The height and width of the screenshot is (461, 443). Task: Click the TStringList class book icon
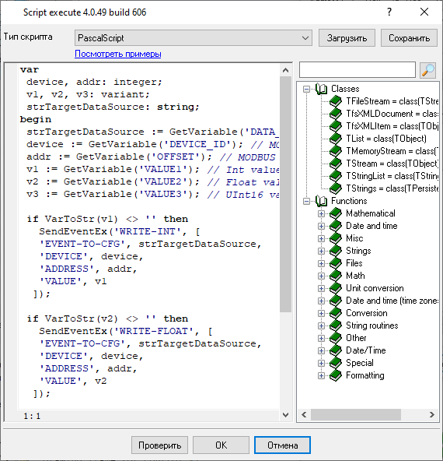(x=335, y=176)
